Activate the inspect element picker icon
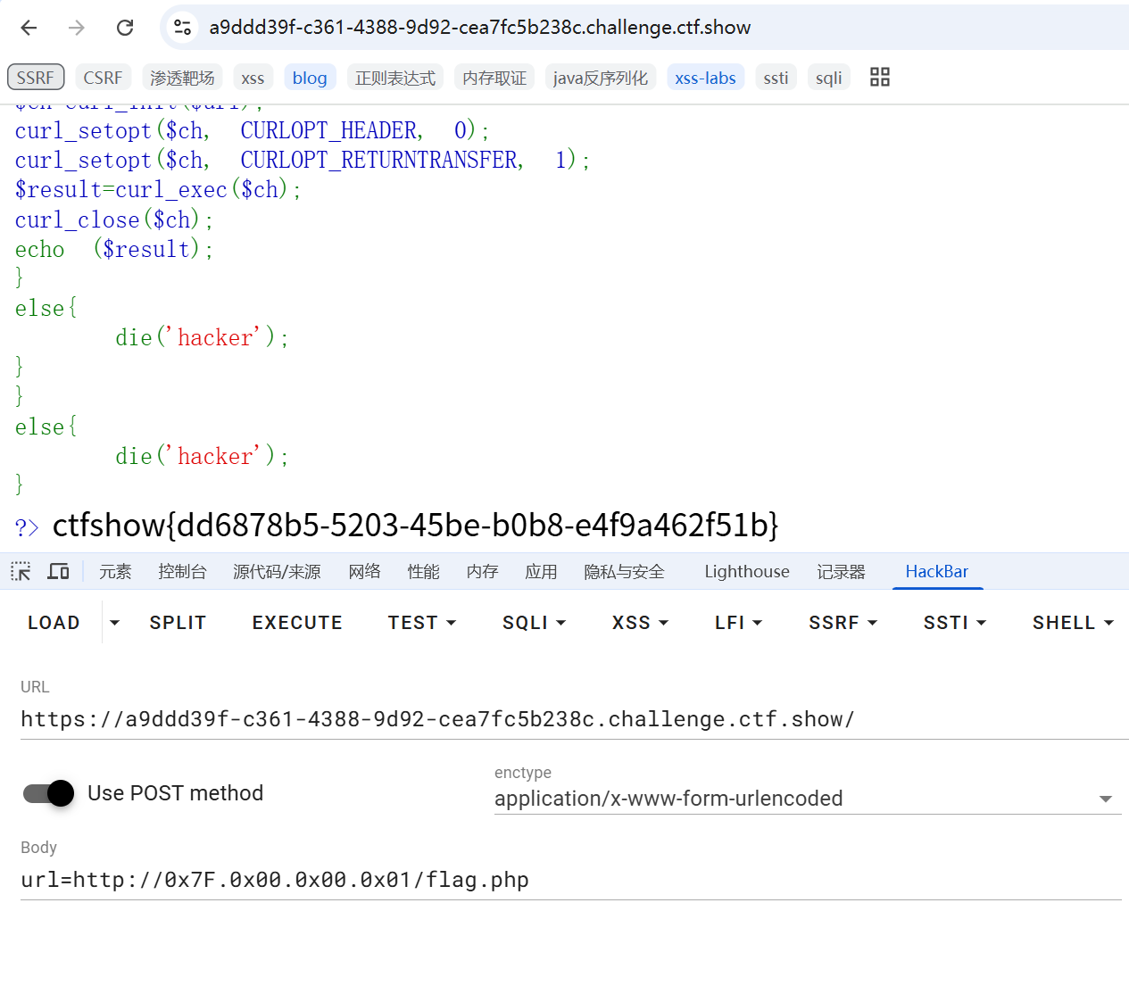Viewport: 1129px width, 994px height. pyautogui.click(x=21, y=571)
